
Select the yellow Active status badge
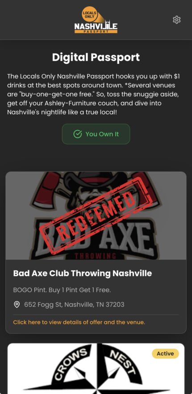[165, 353]
